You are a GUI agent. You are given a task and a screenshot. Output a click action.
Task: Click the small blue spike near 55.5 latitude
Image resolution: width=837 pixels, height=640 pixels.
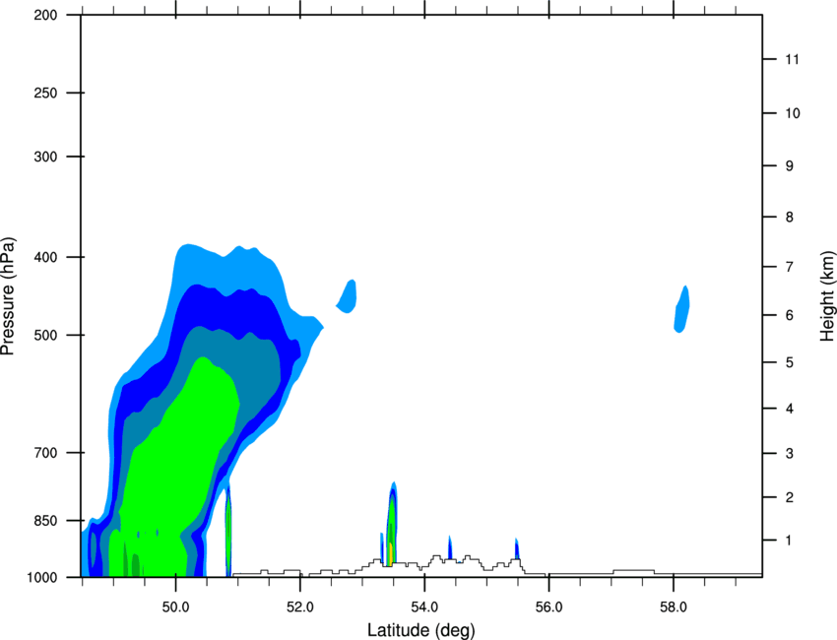[517, 548]
